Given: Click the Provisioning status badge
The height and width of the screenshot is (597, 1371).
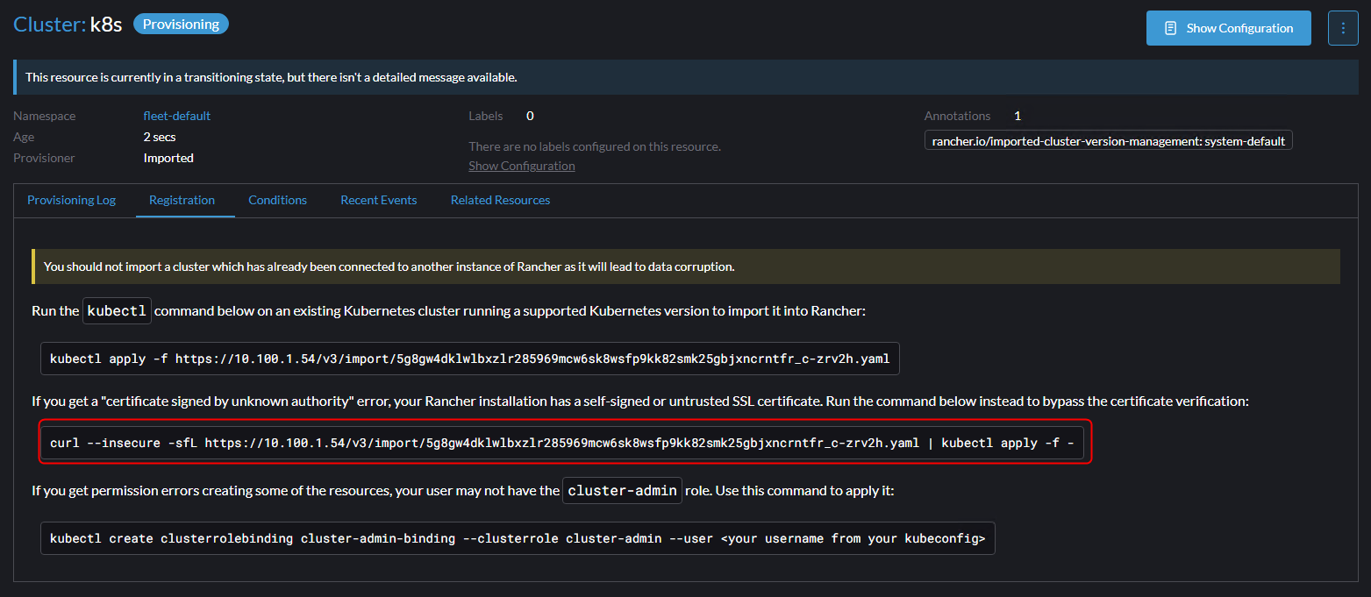Looking at the screenshot, I should [181, 25].
